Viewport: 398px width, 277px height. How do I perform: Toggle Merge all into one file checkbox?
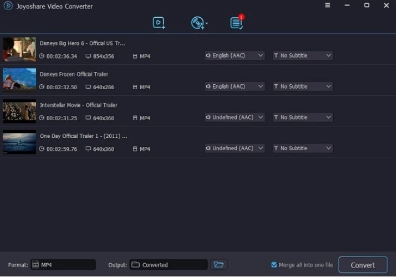point(274,265)
